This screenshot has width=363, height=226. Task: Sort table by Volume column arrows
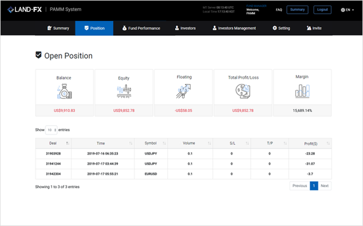[209, 143]
